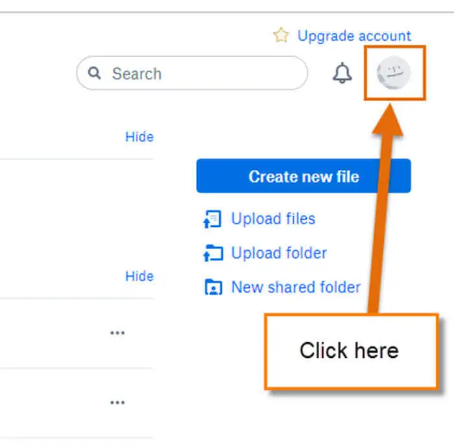The width and height of the screenshot is (454, 446).
Task: Focus the Search input field
Action: pos(192,73)
